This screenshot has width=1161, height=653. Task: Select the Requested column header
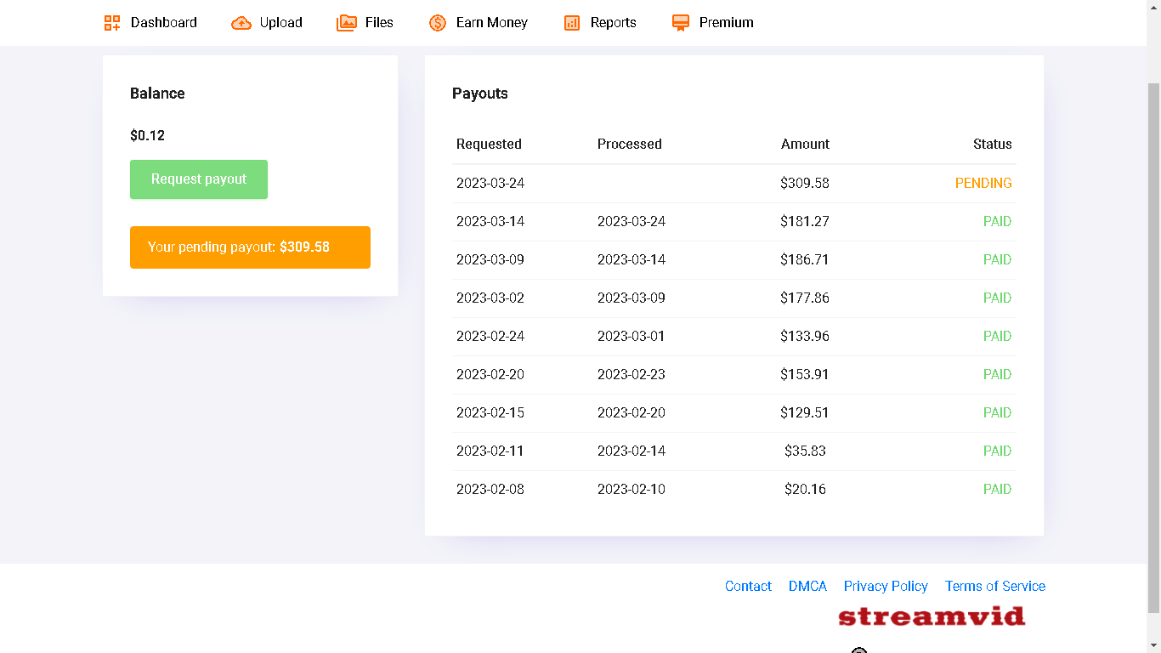tap(489, 145)
